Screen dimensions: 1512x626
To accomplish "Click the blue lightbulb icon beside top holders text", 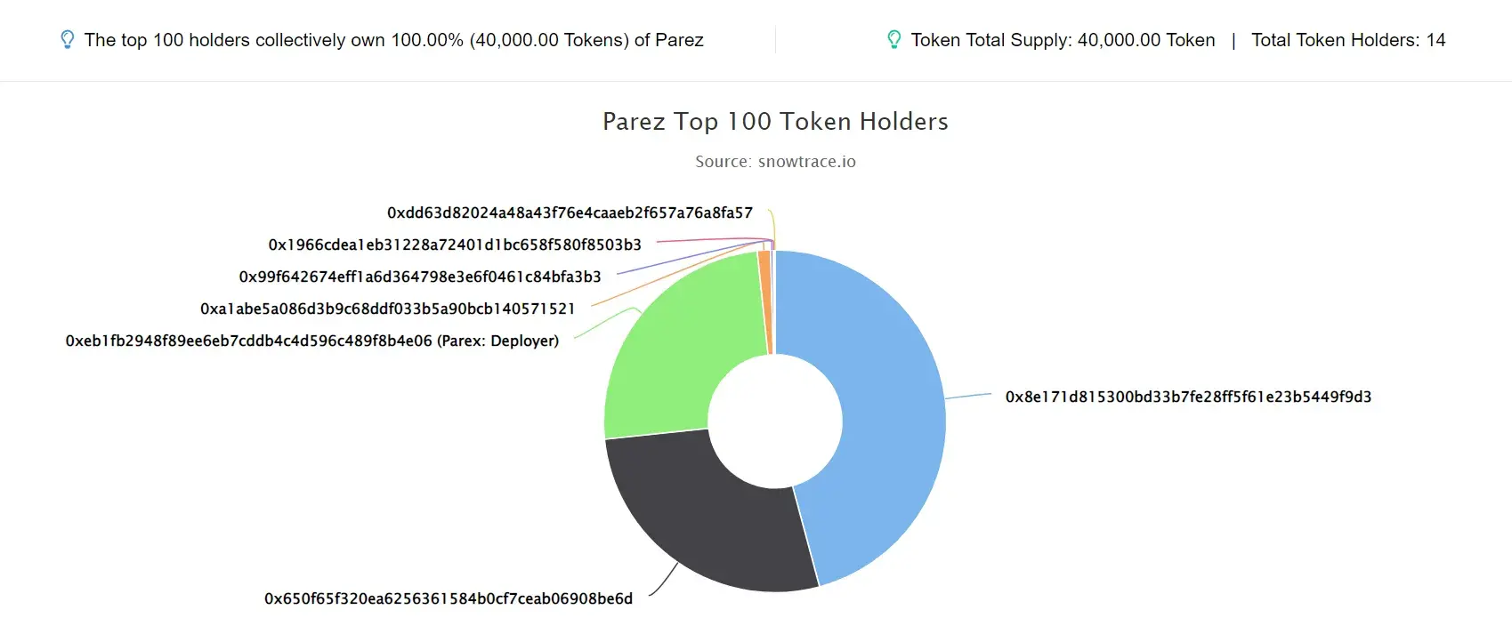I will coord(67,40).
